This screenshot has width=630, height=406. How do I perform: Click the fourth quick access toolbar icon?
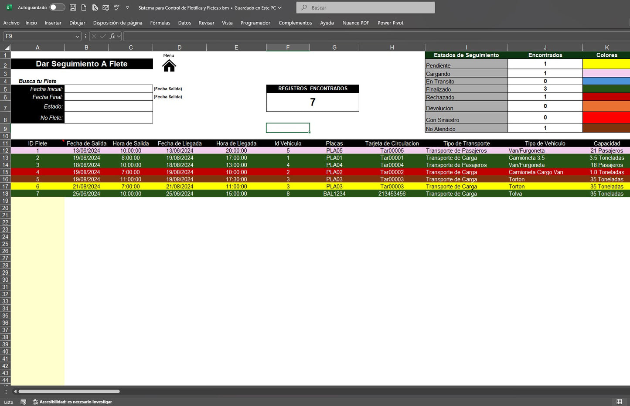click(x=106, y=7)
